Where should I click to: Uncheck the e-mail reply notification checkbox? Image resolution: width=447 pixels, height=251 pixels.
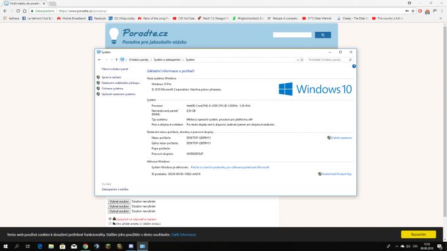[110, 219]
